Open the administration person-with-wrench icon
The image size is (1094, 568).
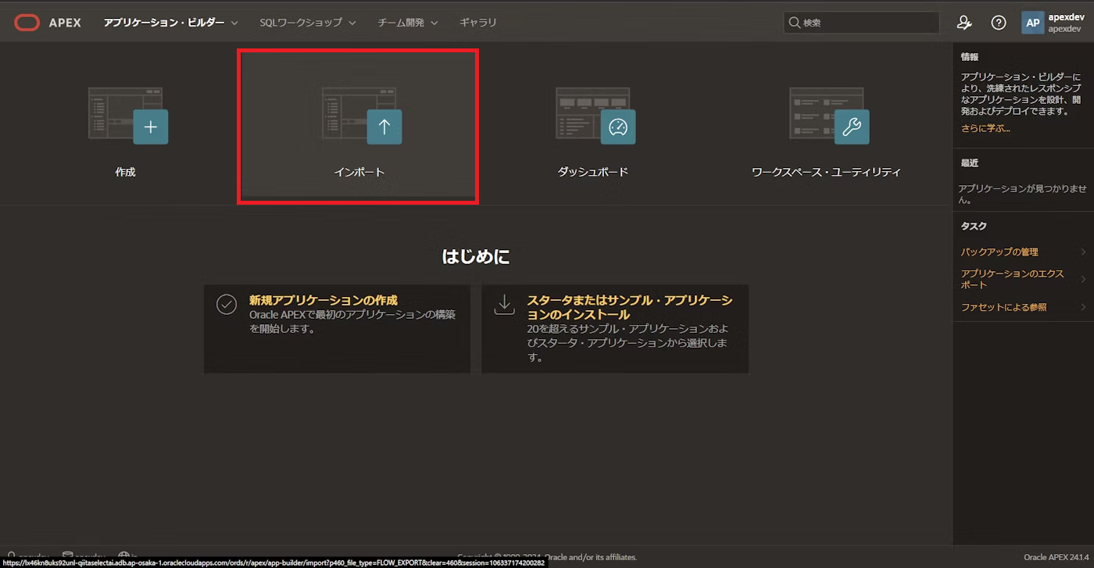(x=964, y=23)
